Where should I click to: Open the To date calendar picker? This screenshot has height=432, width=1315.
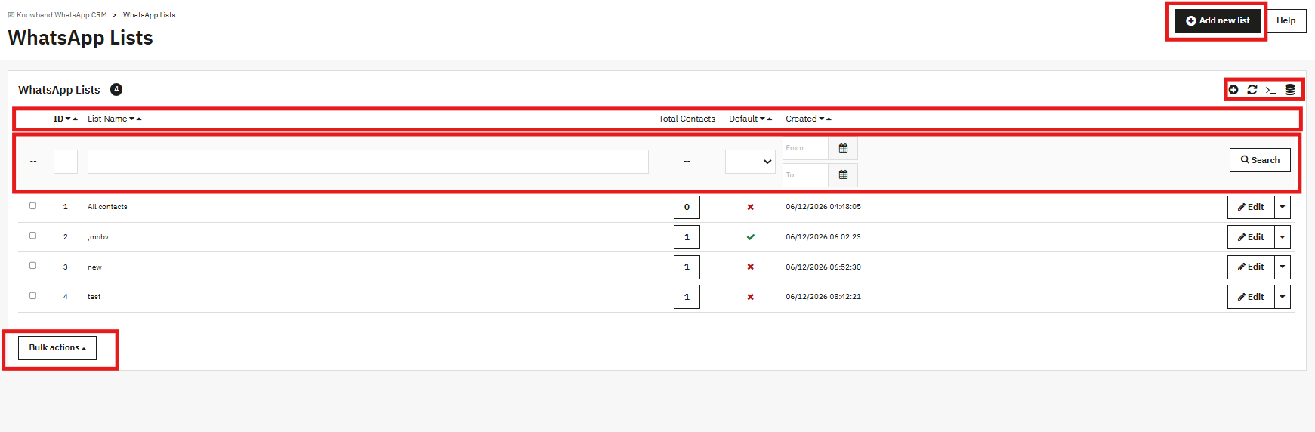pos(843,174)
